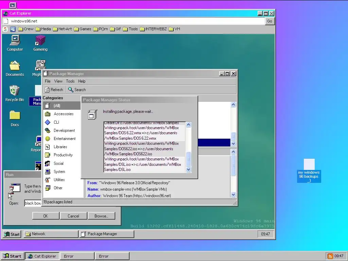Select the Entertainment category
348x261 pixels.
click(x=62, y=139)
